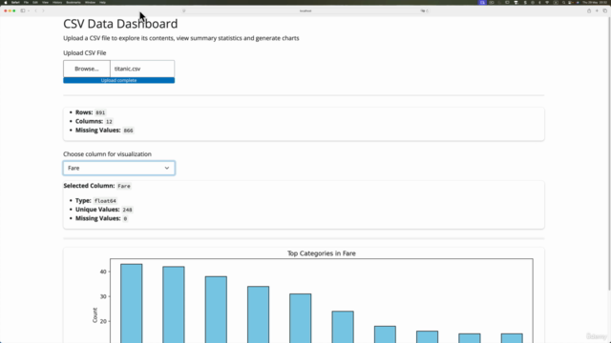Screen dimensions: 611x343
Task: Click the privacy shield icon
Action: 184,10
